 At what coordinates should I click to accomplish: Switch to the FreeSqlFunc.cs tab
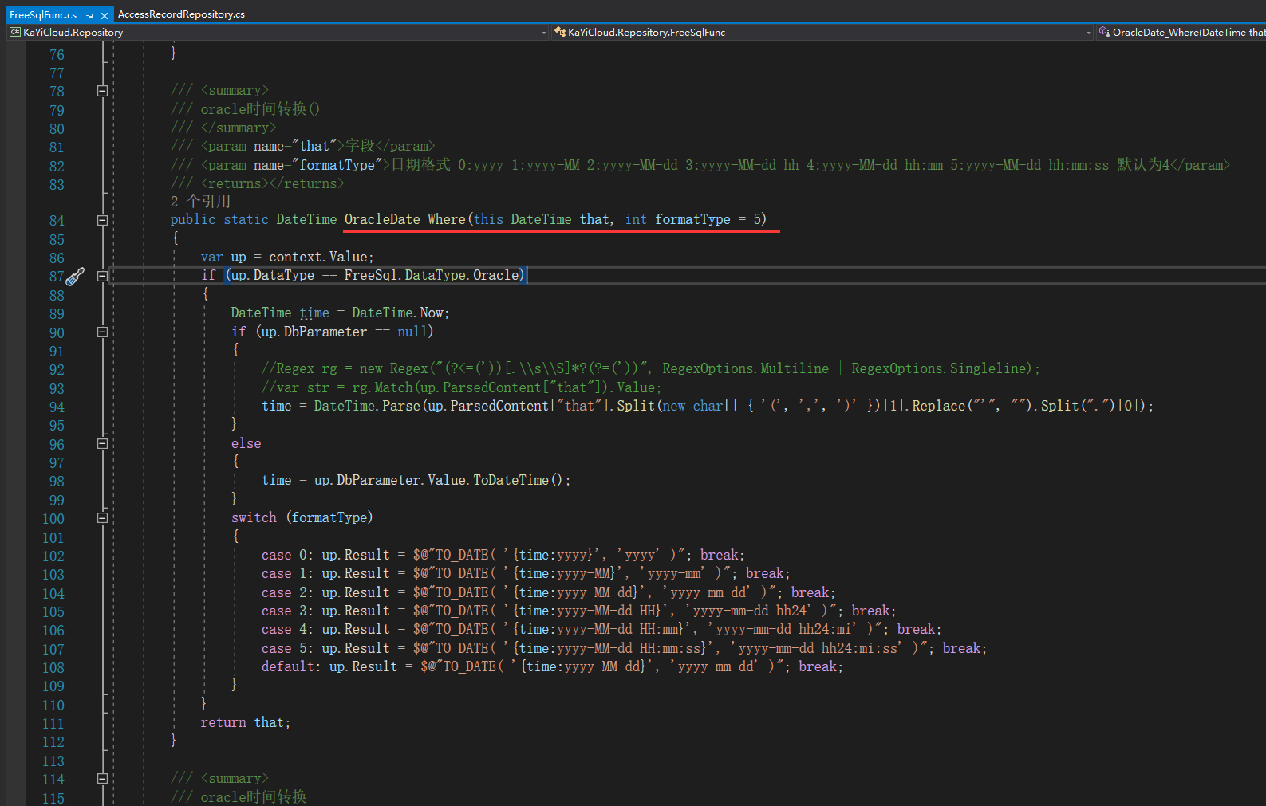point(43,15)
